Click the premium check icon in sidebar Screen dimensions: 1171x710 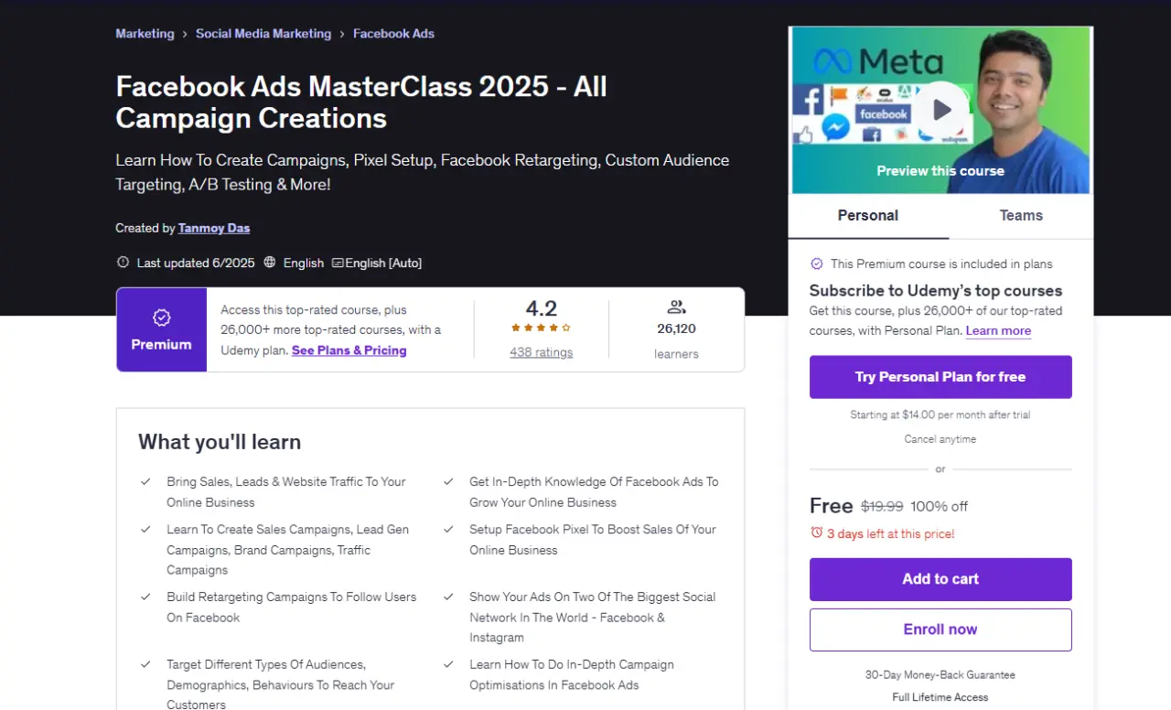coord(817,264)
